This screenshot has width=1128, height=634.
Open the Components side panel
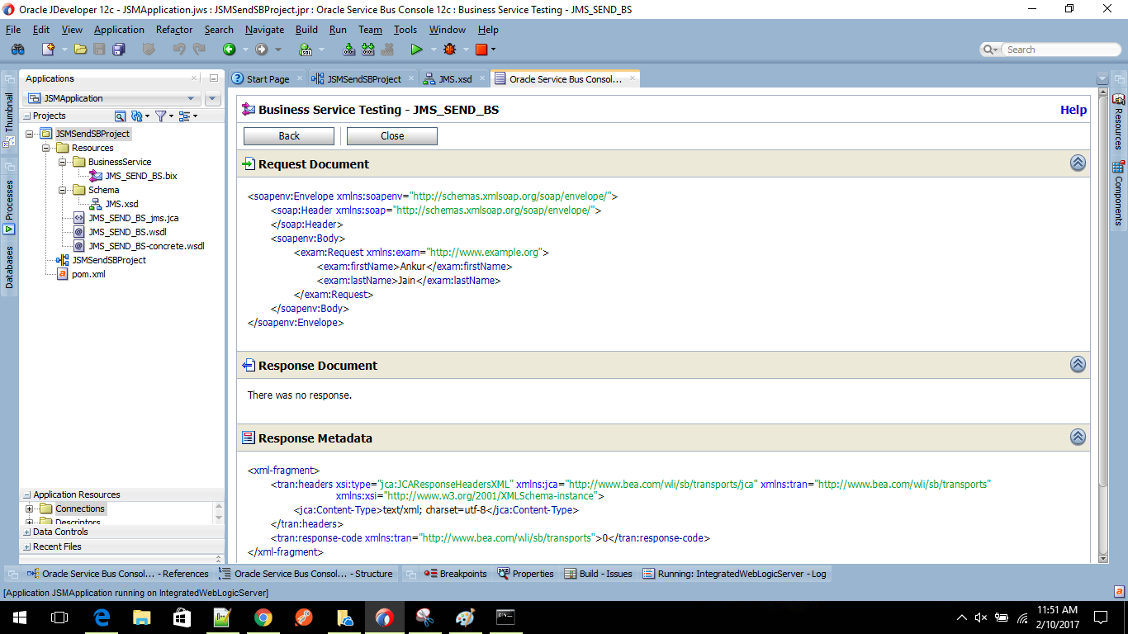point(1118,194)
